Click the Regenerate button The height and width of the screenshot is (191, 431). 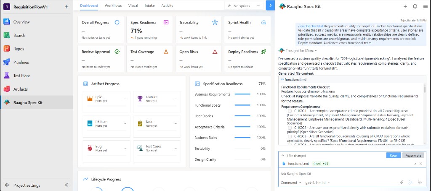tap(413, 155)
